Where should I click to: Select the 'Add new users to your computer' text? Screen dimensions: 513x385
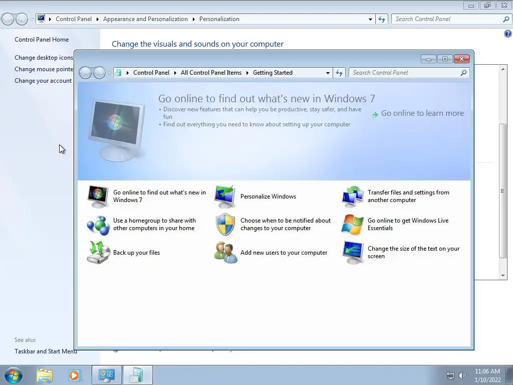[x=284, y=253]
